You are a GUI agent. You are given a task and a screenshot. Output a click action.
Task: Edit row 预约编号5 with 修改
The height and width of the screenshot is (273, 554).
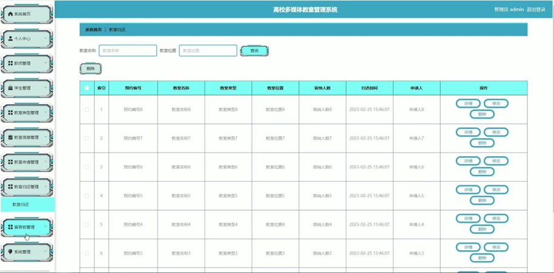click(x=496, y=189)
